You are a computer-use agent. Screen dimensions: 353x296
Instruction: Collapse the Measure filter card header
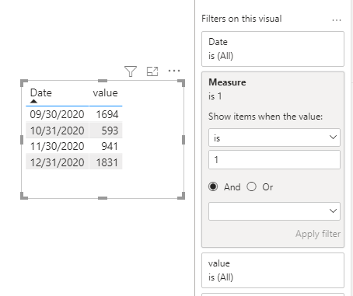[x=273, y=89]
